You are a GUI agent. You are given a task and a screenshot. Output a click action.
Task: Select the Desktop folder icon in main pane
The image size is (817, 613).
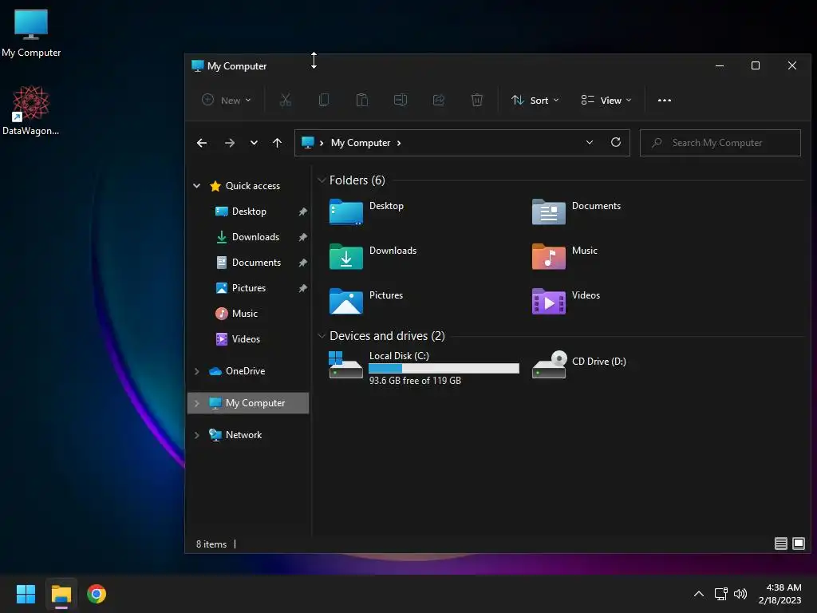point(346,212)
